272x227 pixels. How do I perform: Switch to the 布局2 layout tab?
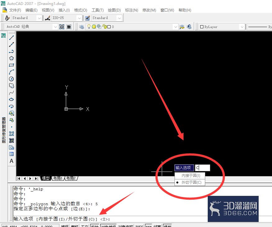click(71, 178)
